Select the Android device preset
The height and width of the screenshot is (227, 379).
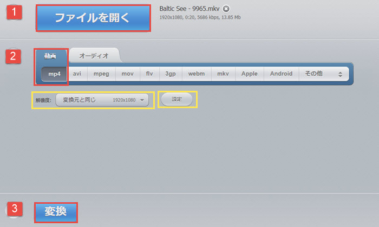point(282,74)
